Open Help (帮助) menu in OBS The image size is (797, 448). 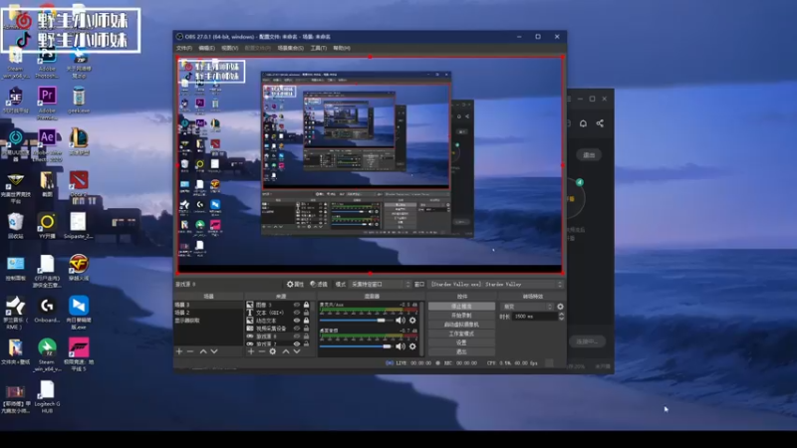342,48
